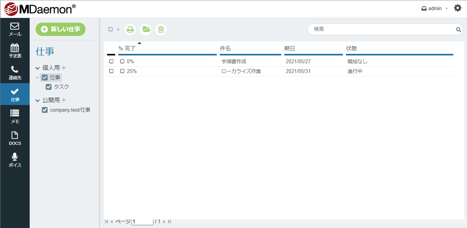Collapse the 個人用 folder group
467x228 pixels.
coord(37,68)
